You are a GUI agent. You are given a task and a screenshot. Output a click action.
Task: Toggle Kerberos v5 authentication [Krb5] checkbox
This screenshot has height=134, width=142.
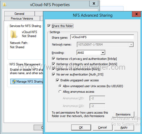54,69
